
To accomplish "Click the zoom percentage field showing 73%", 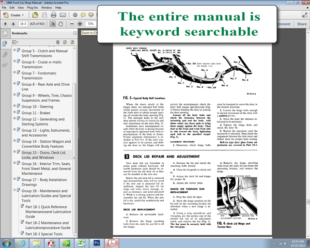I will 91,24.
